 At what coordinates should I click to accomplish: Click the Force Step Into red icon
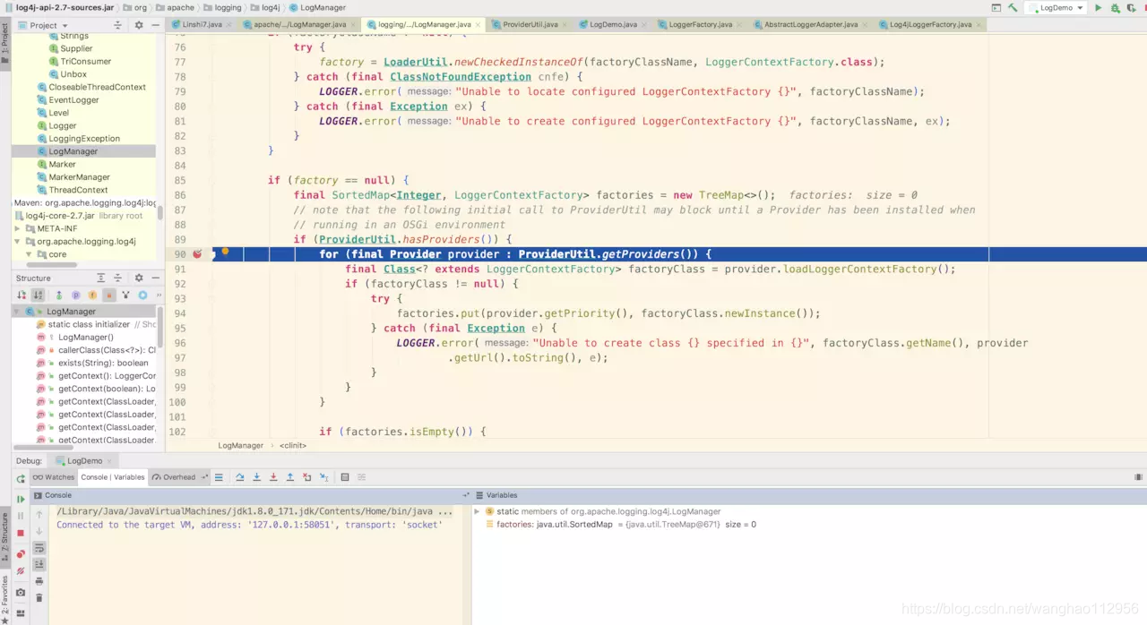pos(273,477)
